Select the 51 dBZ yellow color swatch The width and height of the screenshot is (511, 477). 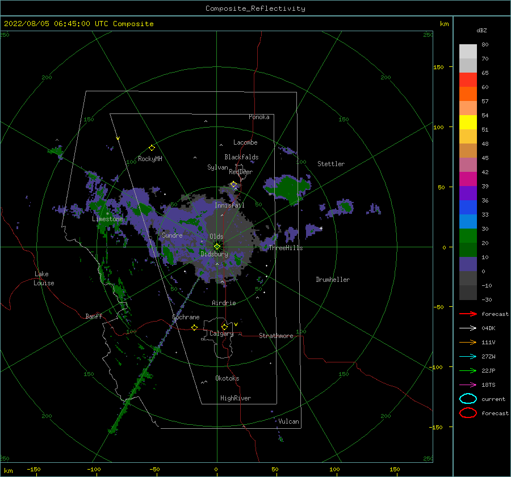tap(468, 122)
